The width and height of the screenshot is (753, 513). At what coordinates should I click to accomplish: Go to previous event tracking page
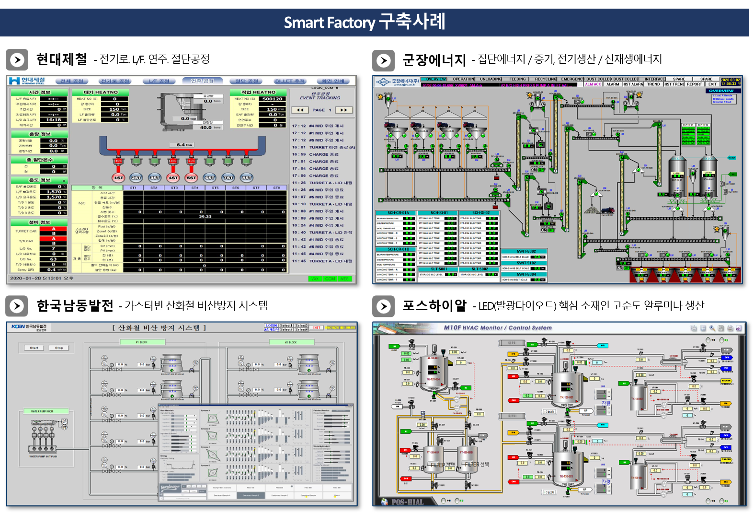(300, 110)
